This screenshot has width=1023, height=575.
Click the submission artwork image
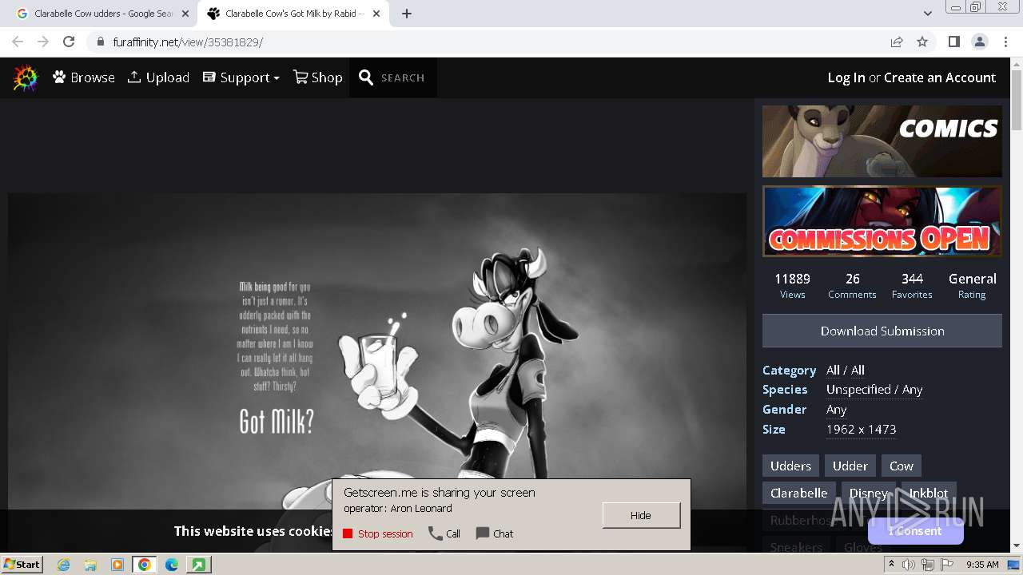(377, 371)
